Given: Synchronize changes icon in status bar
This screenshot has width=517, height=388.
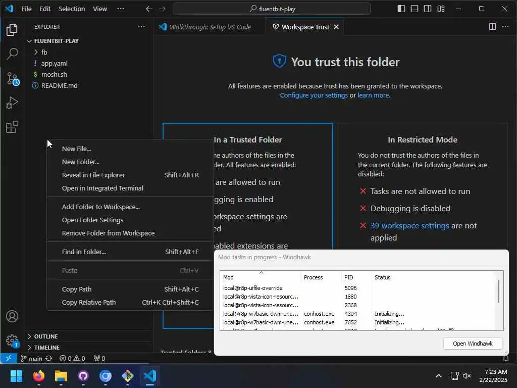Looking at the screenshot, I should pyautogui.click(x=49, y=358).
